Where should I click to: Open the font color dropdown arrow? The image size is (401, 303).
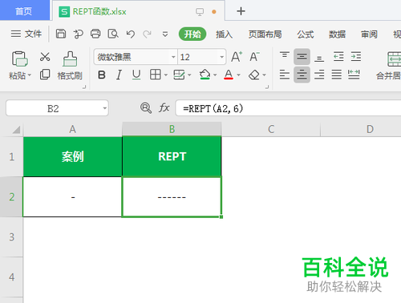pos(238,75)
